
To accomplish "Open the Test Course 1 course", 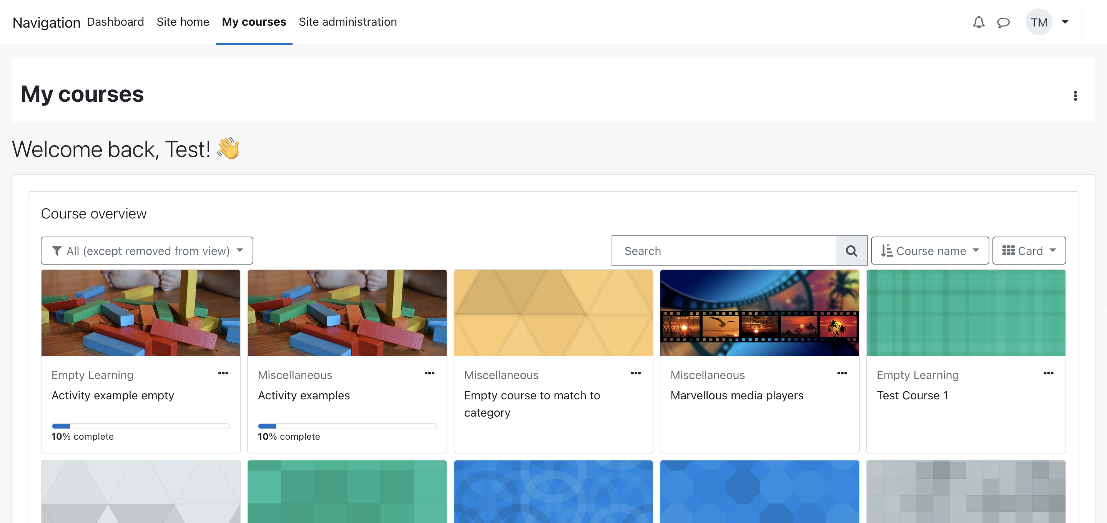I will tap(913, 396).
